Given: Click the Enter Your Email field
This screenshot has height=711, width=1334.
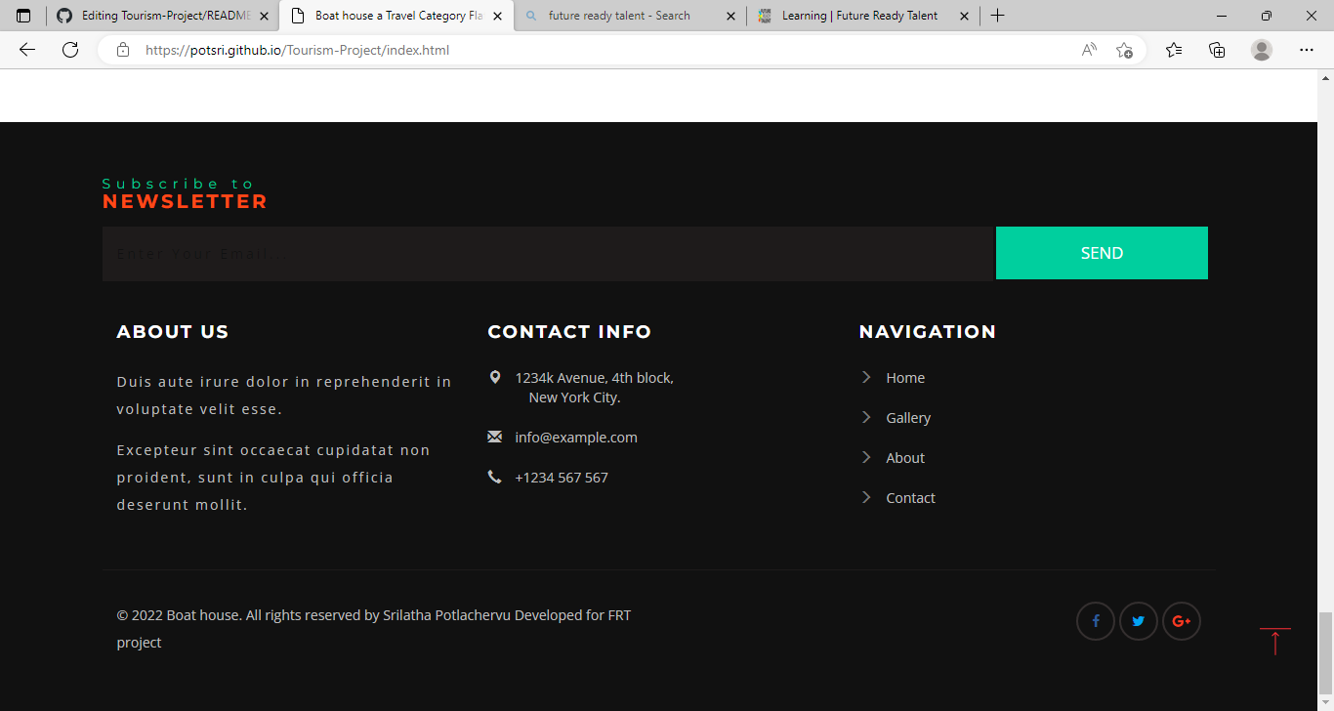Looking at the screenshot, I should [x=548, y=252].
